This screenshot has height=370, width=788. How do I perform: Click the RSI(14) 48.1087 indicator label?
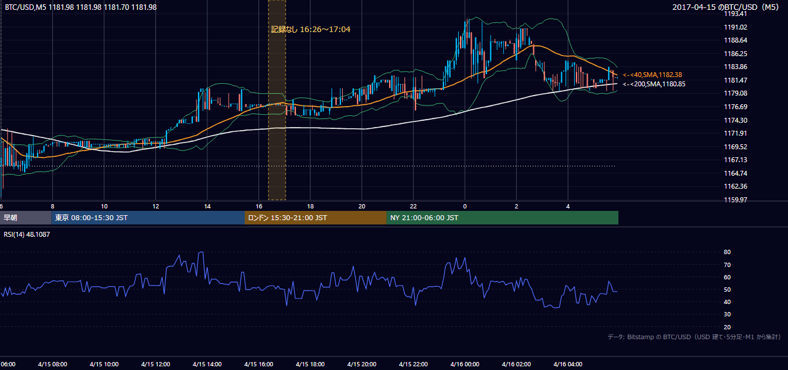pyautogui.click(x=27, y=234)
